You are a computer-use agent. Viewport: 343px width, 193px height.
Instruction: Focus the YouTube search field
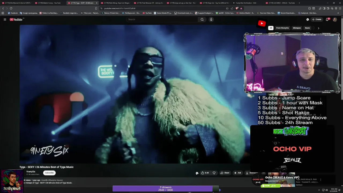(162, 19)
